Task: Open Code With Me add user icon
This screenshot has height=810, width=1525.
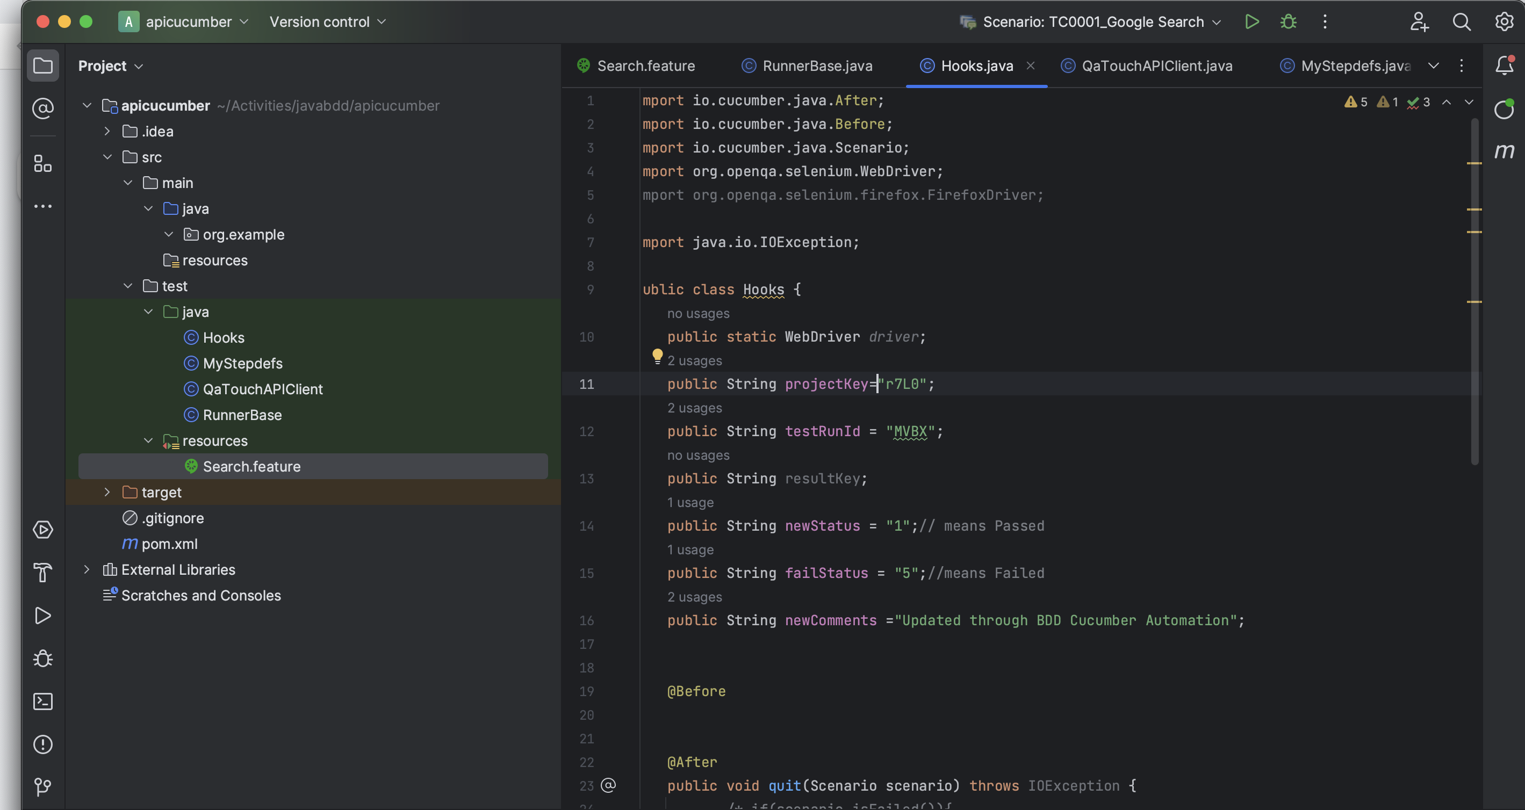Action: (1419, 22)
